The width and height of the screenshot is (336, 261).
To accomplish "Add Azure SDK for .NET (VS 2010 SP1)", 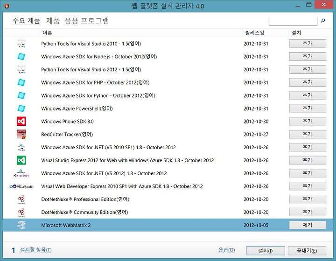I will pos(308,147).
